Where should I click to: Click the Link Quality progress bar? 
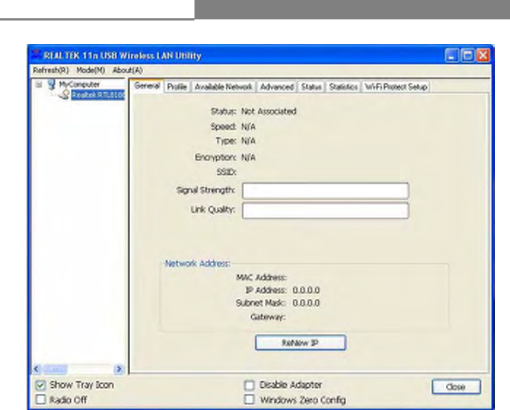pyautogui.click(x=326, y=210)
